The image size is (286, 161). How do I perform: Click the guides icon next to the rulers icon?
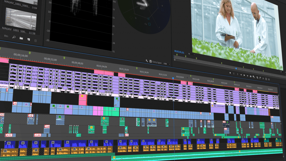[x=263, y=79]
